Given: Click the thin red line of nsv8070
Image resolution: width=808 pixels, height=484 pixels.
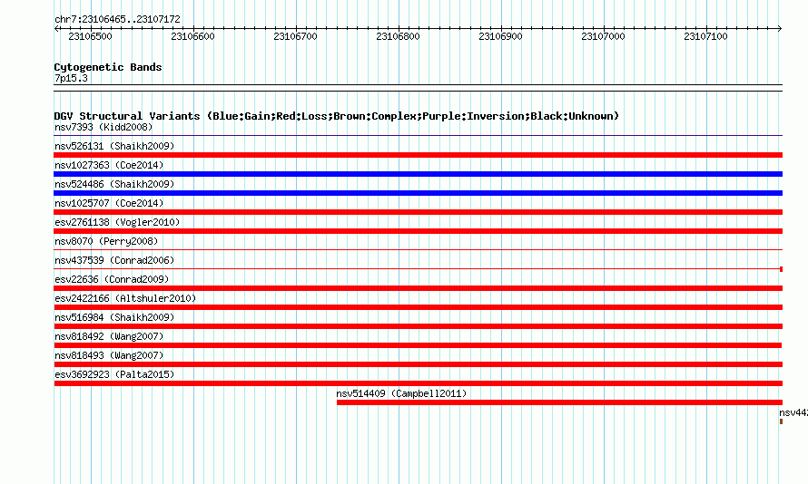Looking at the screenshot, I should [x=418, y=249].
